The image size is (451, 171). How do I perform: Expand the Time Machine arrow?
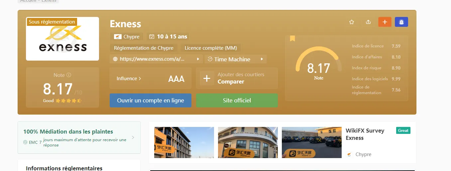point(262,59)
